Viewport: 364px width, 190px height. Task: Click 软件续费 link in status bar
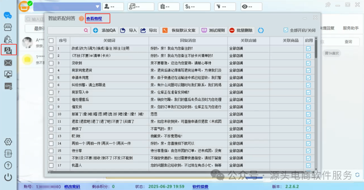coord(200,187)
